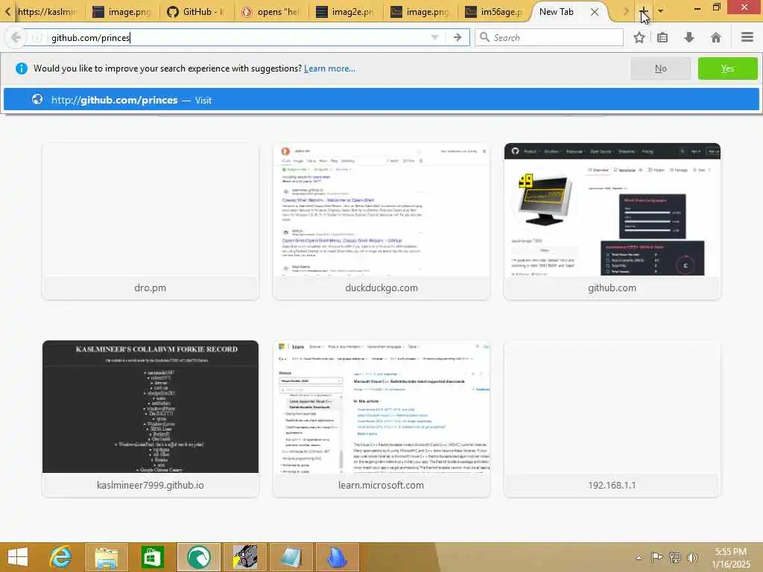Click the blue flame taskbar icon
This screenshot has width=763, height=572.
tap(337, 557)
